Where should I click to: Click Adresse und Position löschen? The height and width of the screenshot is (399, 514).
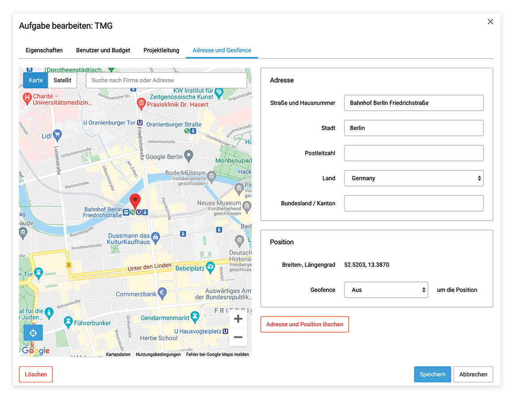(x=305, y=324)
